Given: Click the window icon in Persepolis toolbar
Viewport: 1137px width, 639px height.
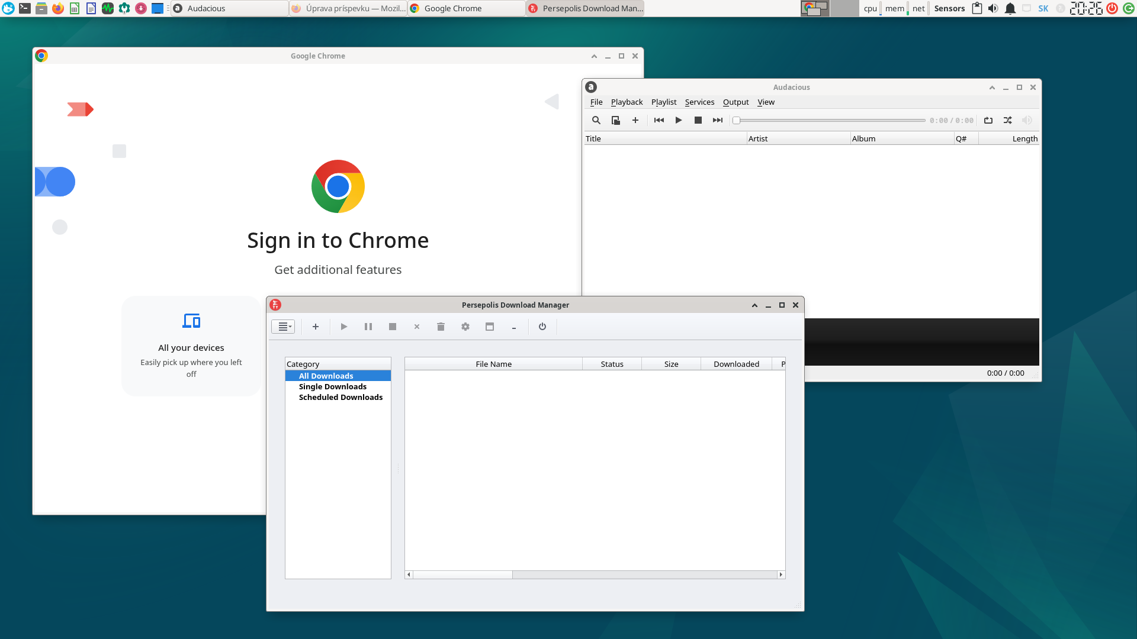Looking at the screenshot, I should click(x=490, y=327).
